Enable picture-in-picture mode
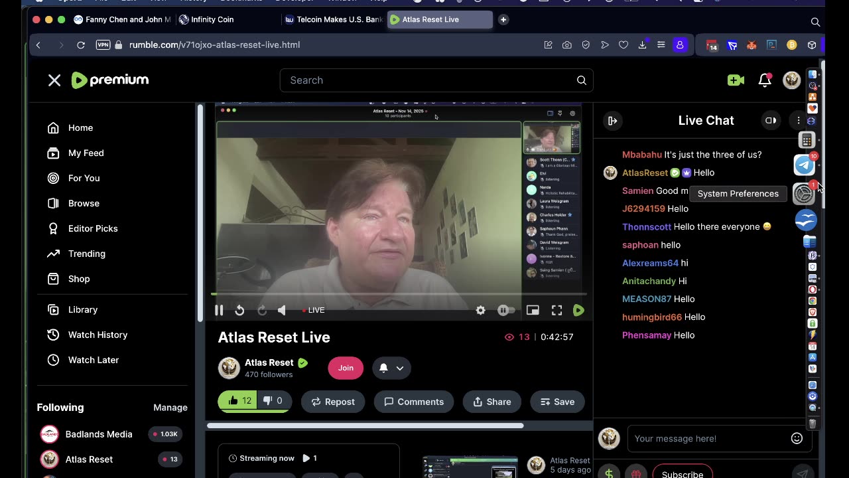The image size is (849, 478). coord(533,310)
